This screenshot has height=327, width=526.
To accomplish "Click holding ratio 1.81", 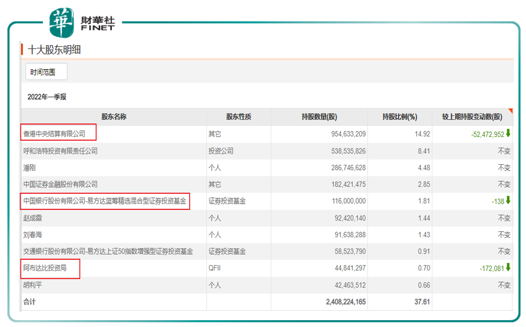I will (424, 201).
